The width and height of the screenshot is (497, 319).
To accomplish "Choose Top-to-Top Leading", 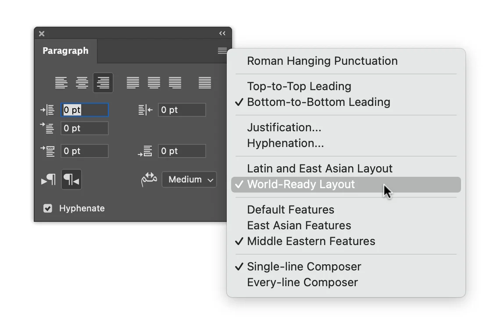I will [346, 86].
